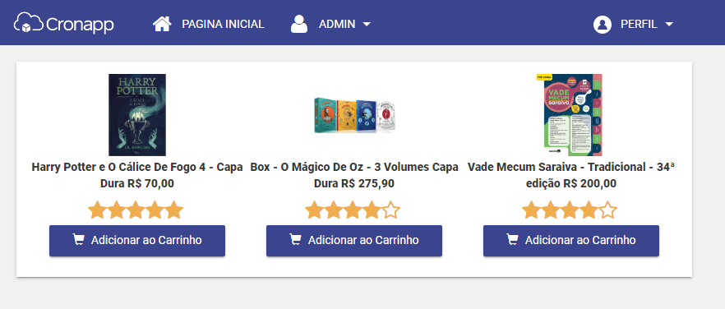Select empty fifth star for Mágico De Oz
The height and width of the screenshot is (309, 725).
click(390, 210)
